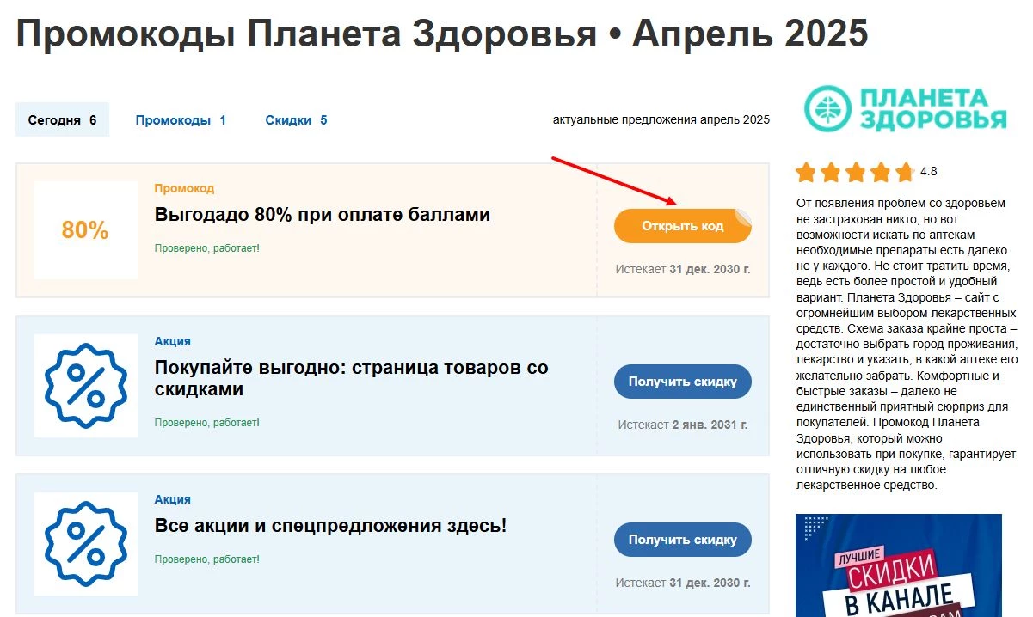
Task: Click «Открыть код» for the 80% promo
Action: [x=682, y=225]
